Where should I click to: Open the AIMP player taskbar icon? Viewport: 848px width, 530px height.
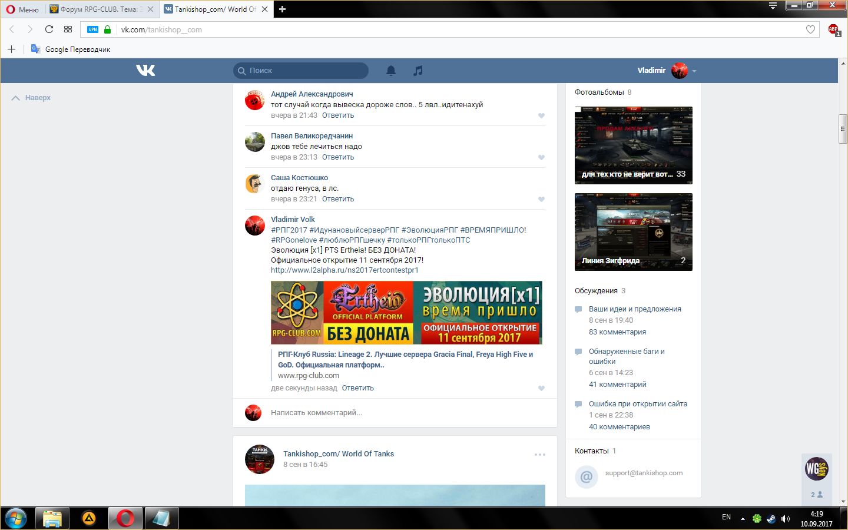click(x=89, y=519)
